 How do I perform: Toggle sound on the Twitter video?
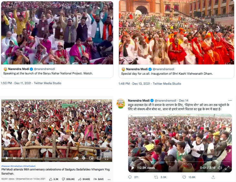coord(220,168)
